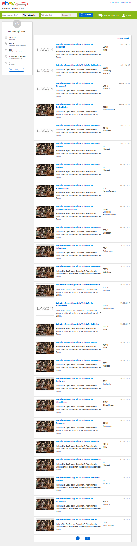Image resolution: width=137 pixels, height=546 pixels.
Task: Open the Hannover listing LAGOM thumbnail
Action: (45, 50)
